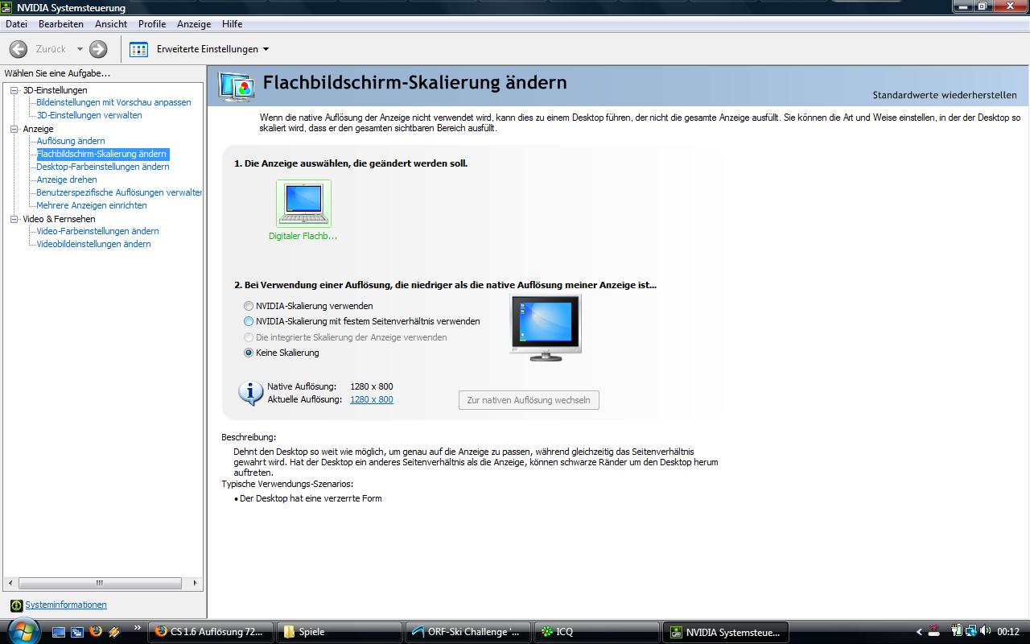Click the NVIDIA title bar logo icon
Viewport: 1030px width, 644px height.
click(7, 7)
